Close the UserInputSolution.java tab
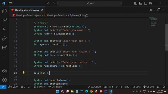Viewport: 168px width, 94px height. click(42, 10)
